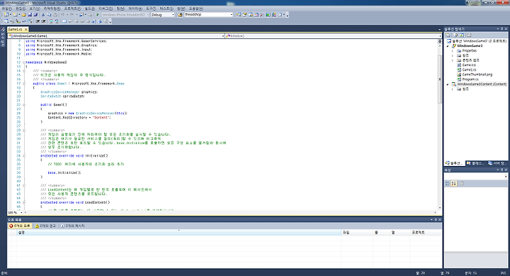Open the Help (도움말) menu
The height and width of the screenshot is (276, 510).
(196, 9)
